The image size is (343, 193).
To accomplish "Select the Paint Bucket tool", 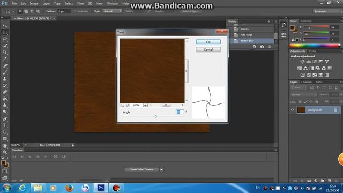I will point(5,99).
